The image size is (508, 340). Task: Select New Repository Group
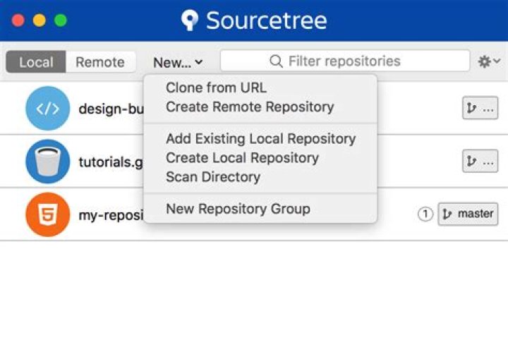[238, 209]
